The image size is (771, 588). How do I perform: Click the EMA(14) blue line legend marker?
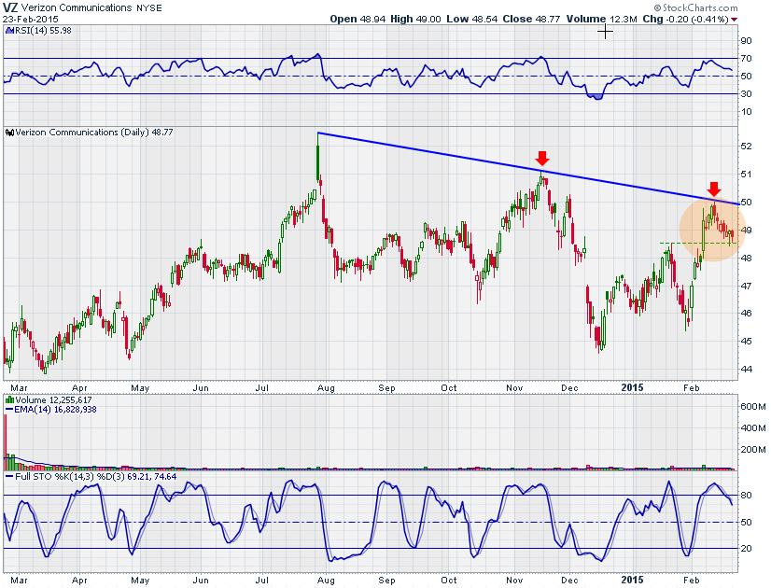[8, 410]
